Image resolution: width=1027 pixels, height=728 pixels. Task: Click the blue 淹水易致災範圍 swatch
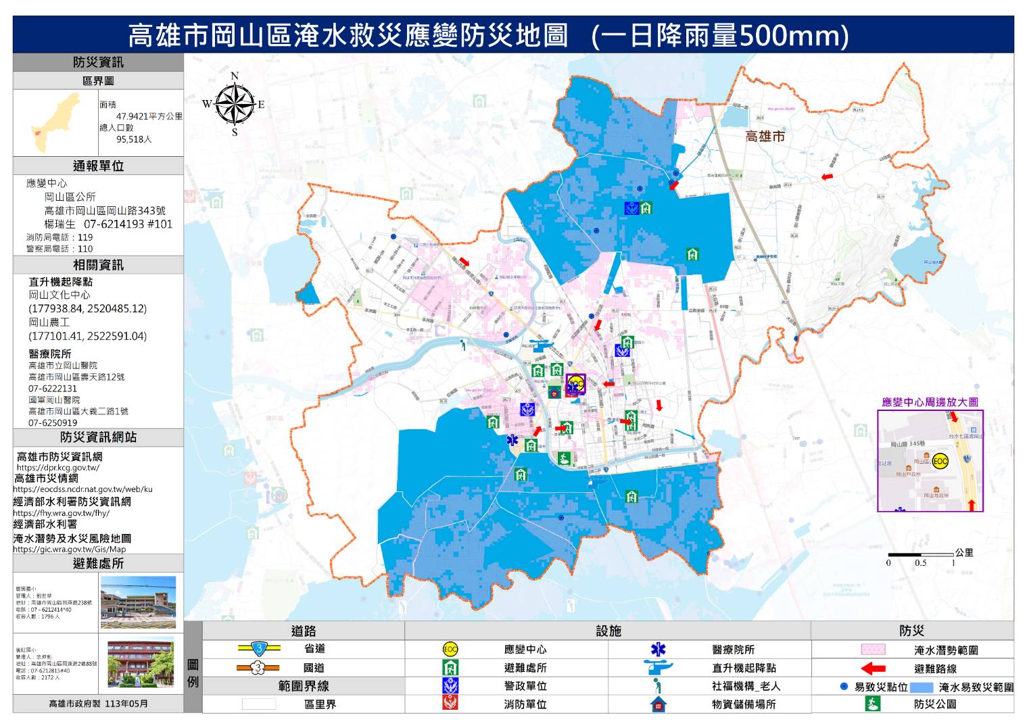coord(922,687)
